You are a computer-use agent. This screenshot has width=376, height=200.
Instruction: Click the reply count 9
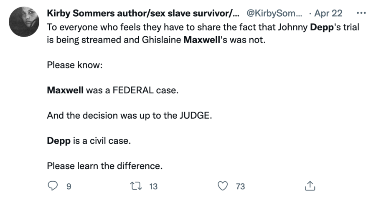click(x=69, y=187)
